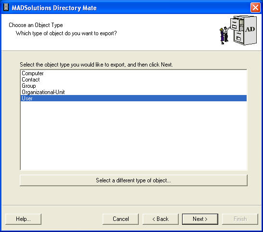Select the highlighted User object type

point(134,98)
